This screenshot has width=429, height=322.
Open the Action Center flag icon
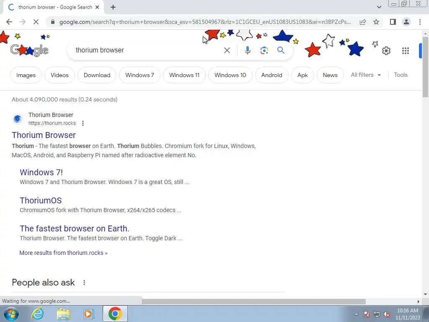367,314
